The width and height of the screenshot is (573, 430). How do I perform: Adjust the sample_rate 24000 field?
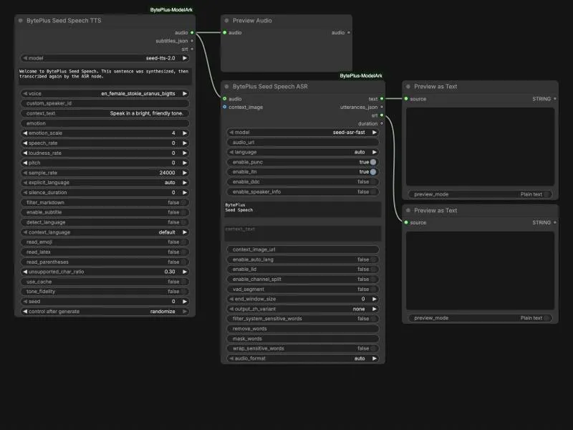pyautogui.click(x=105, y=173)
